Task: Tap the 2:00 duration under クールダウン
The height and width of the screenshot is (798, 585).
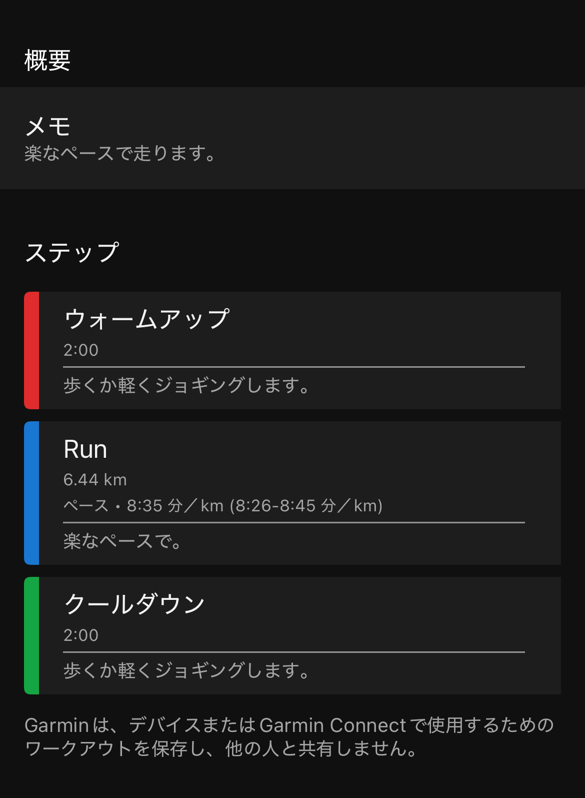Action: click(x=81, y=635)
